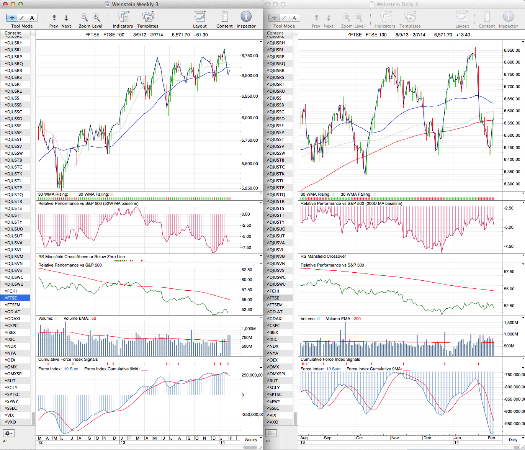Select ^GSPC in the Weekly window symbol list
525x450 pixels.
[x=13, y=326]
